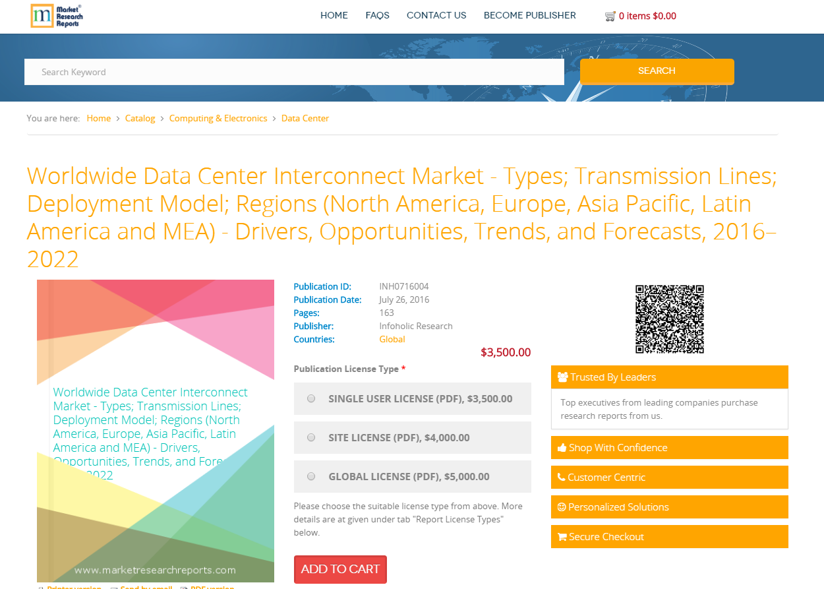Open Computing & Electronics breadcrumb link
The height and width of the screenshot is (589, 824).
coord(218,118)
